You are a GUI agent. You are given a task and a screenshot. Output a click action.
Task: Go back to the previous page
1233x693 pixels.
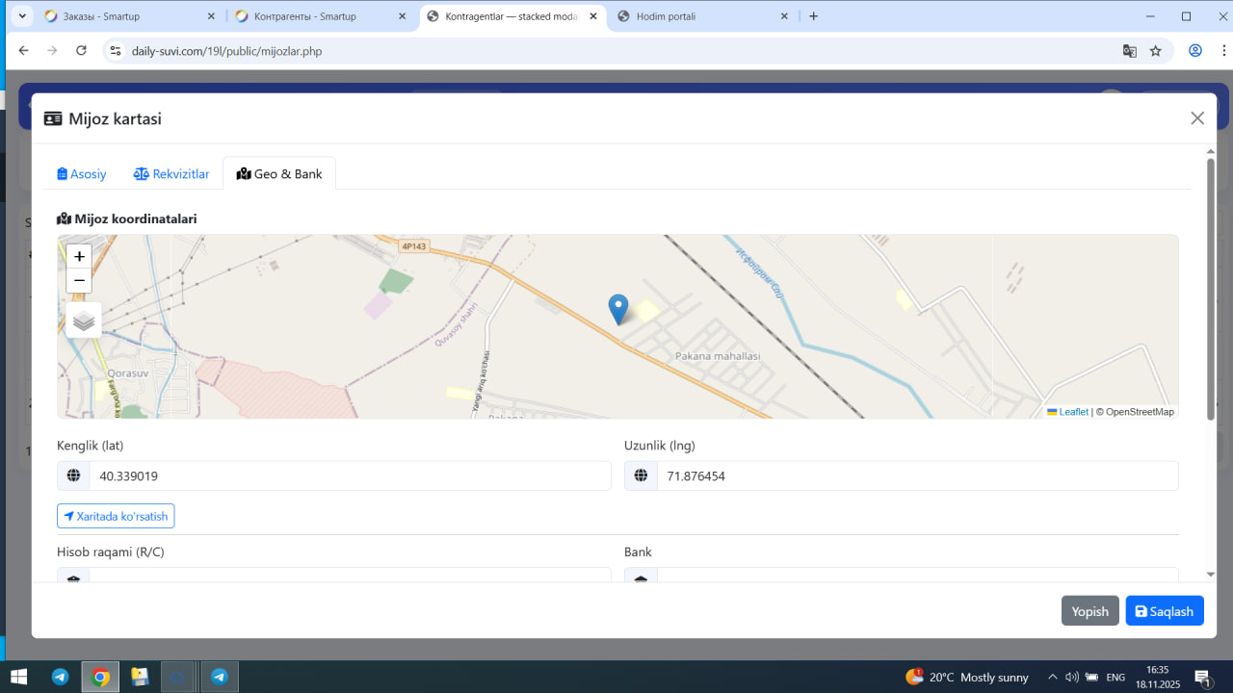click(x=23, y=51)
